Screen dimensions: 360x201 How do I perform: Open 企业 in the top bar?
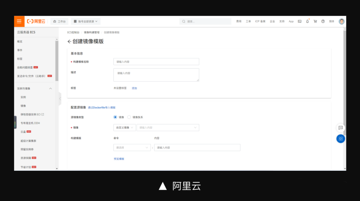272,21
